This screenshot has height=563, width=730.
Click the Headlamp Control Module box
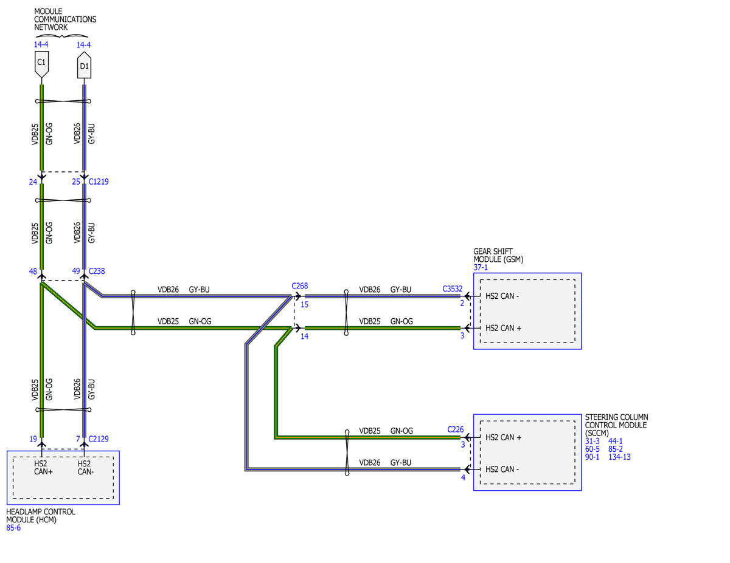click(x=63, y=477)
